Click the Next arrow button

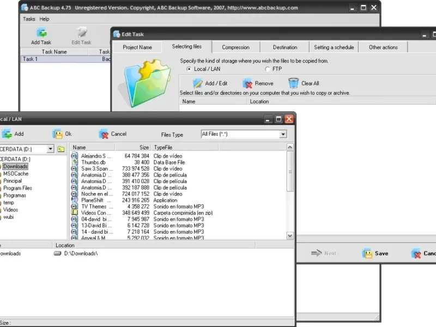click(x=324, y=253)
